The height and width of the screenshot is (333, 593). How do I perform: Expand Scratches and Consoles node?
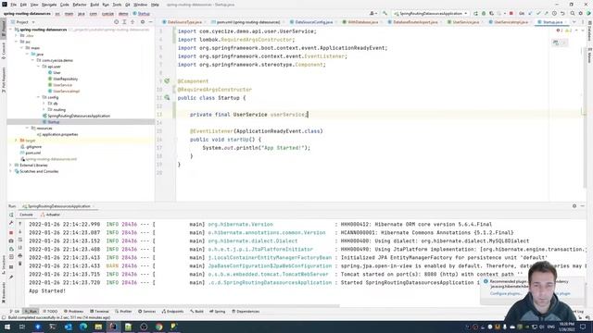point(10,171)
